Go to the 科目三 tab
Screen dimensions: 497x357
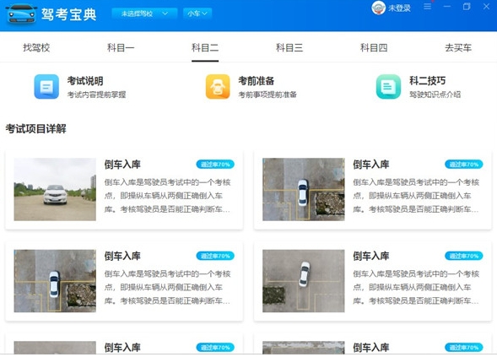[289, 48]
